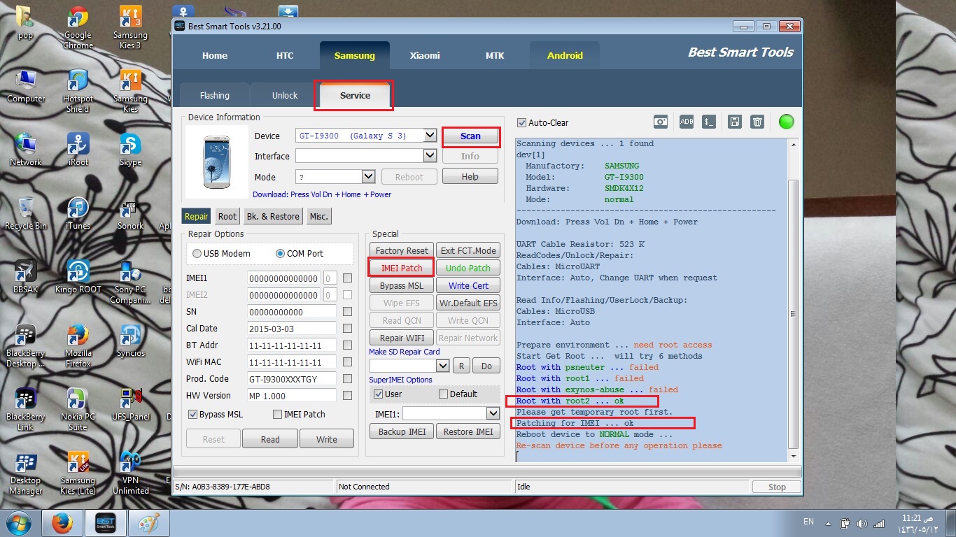Select COM Port radio button
This screenshot has width=956, height=537.
pos(281,253)
